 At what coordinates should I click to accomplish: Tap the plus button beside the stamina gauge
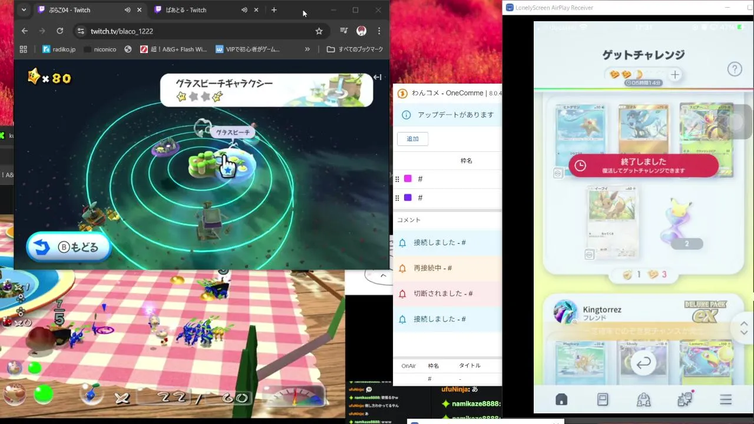click(675, 75)
